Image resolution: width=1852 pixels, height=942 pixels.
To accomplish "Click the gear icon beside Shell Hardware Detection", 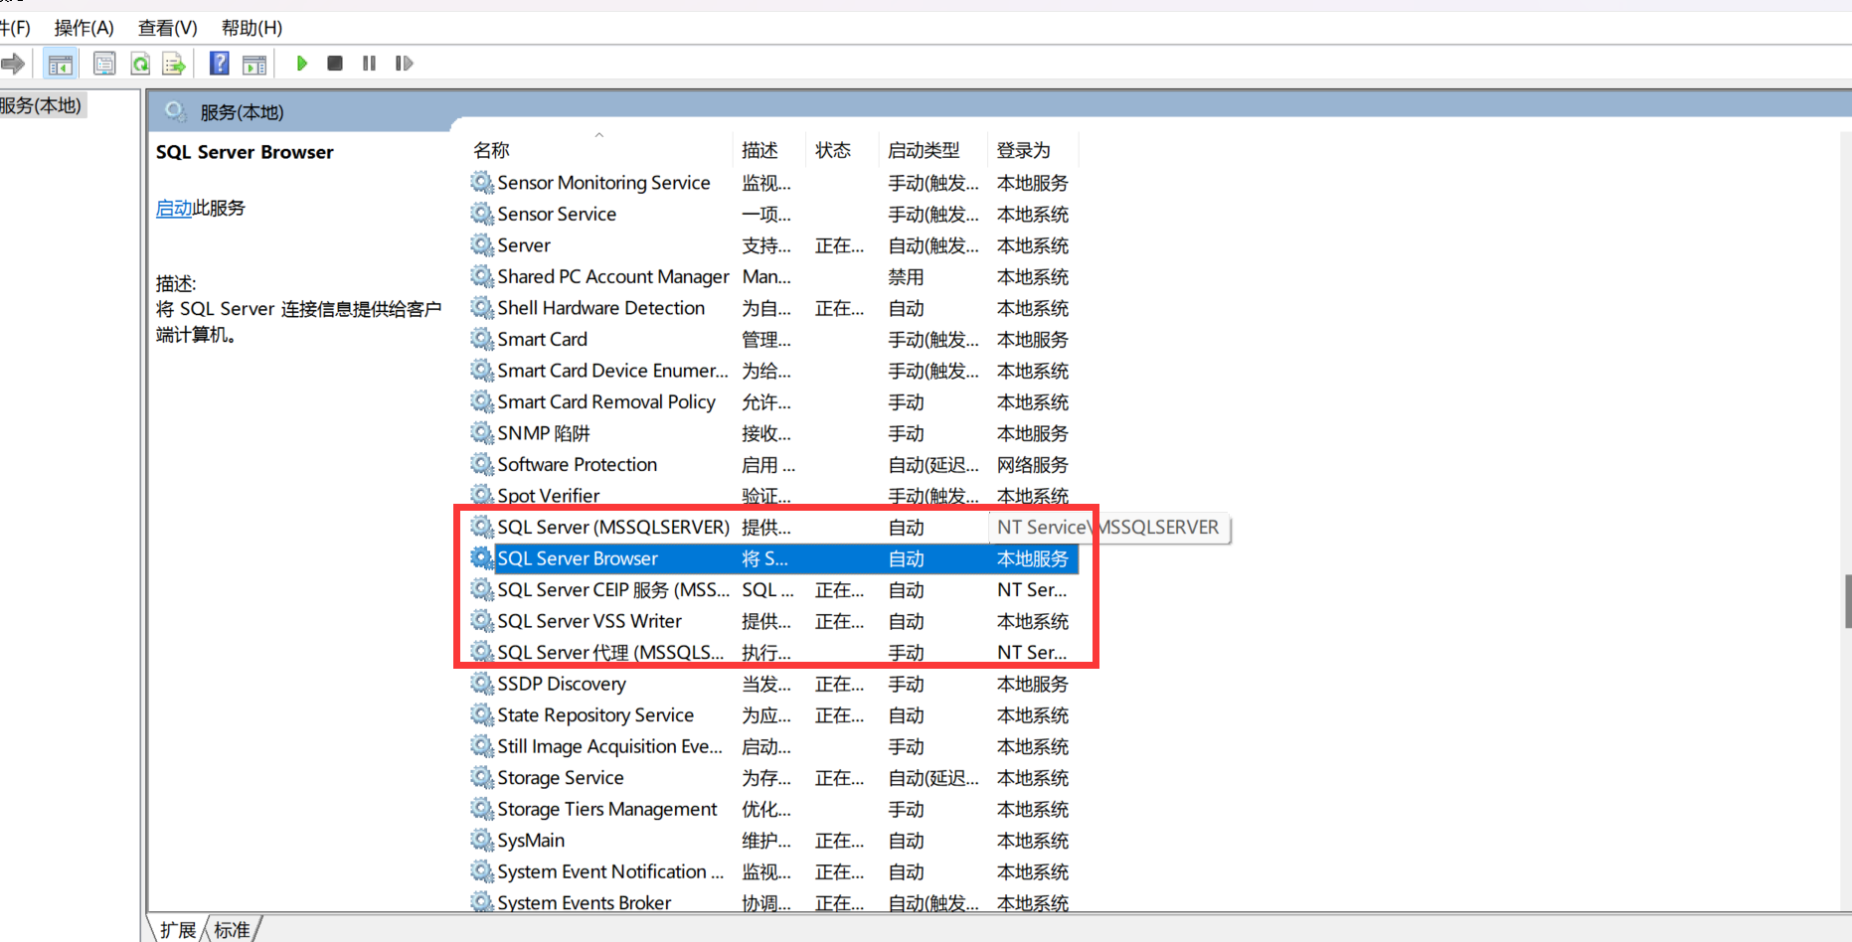I will pos(482,308).
